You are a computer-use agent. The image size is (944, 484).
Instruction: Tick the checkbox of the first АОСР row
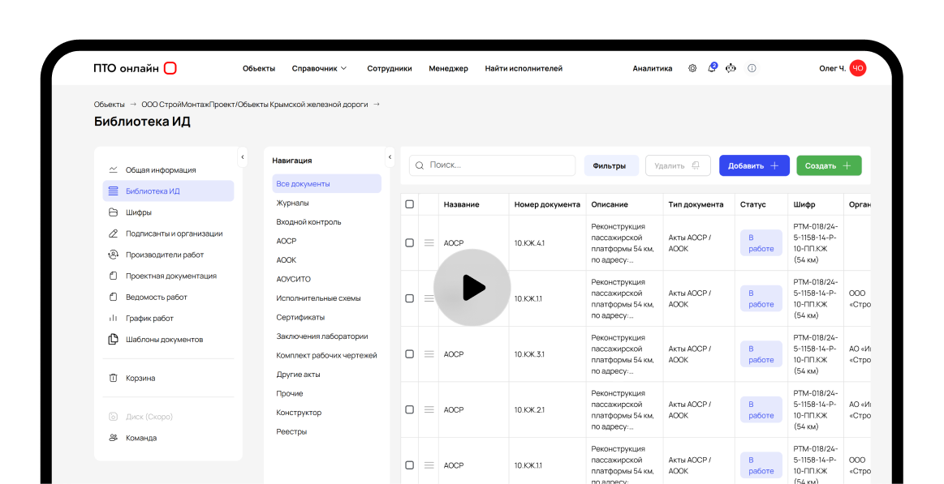click(x=409, y=242)
